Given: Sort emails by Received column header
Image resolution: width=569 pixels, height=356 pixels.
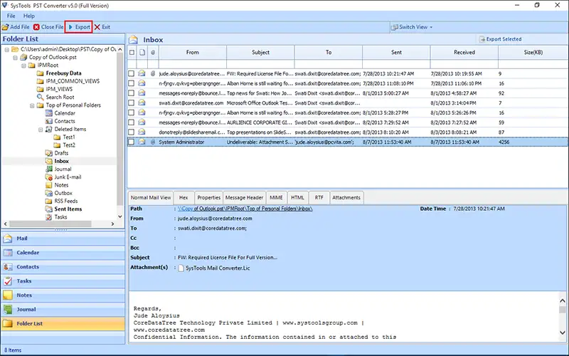Looking at the screenshot, I should coord(464,52).
